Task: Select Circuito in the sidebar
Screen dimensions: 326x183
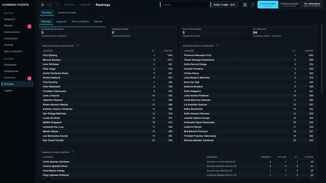Action: click(x=17, y=84)
